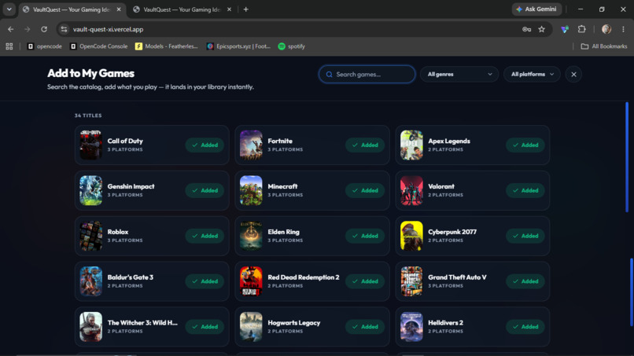This screenshot has width=634, height=356.
Task: Open the All Bookmarks folder
Action: coord(604,46)
